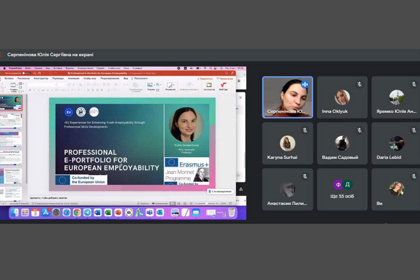Screen dimensions: 420x280
Task: Switch to the Переходы ribbon tab
Action: [58, 78]
